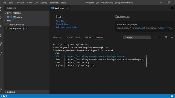175x98 pixels.
Task: Switch to the PROBLEMS panel tab
Action: (x=57, y=38)
